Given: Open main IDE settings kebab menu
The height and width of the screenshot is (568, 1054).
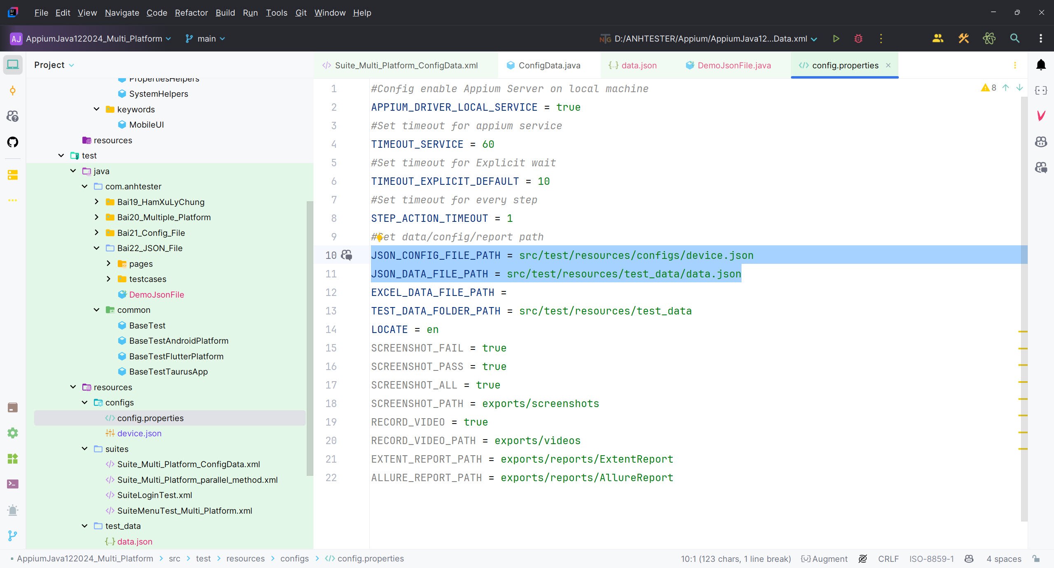Looking at the screenshot, I should pyautogui.click(x=1041, y=39).
